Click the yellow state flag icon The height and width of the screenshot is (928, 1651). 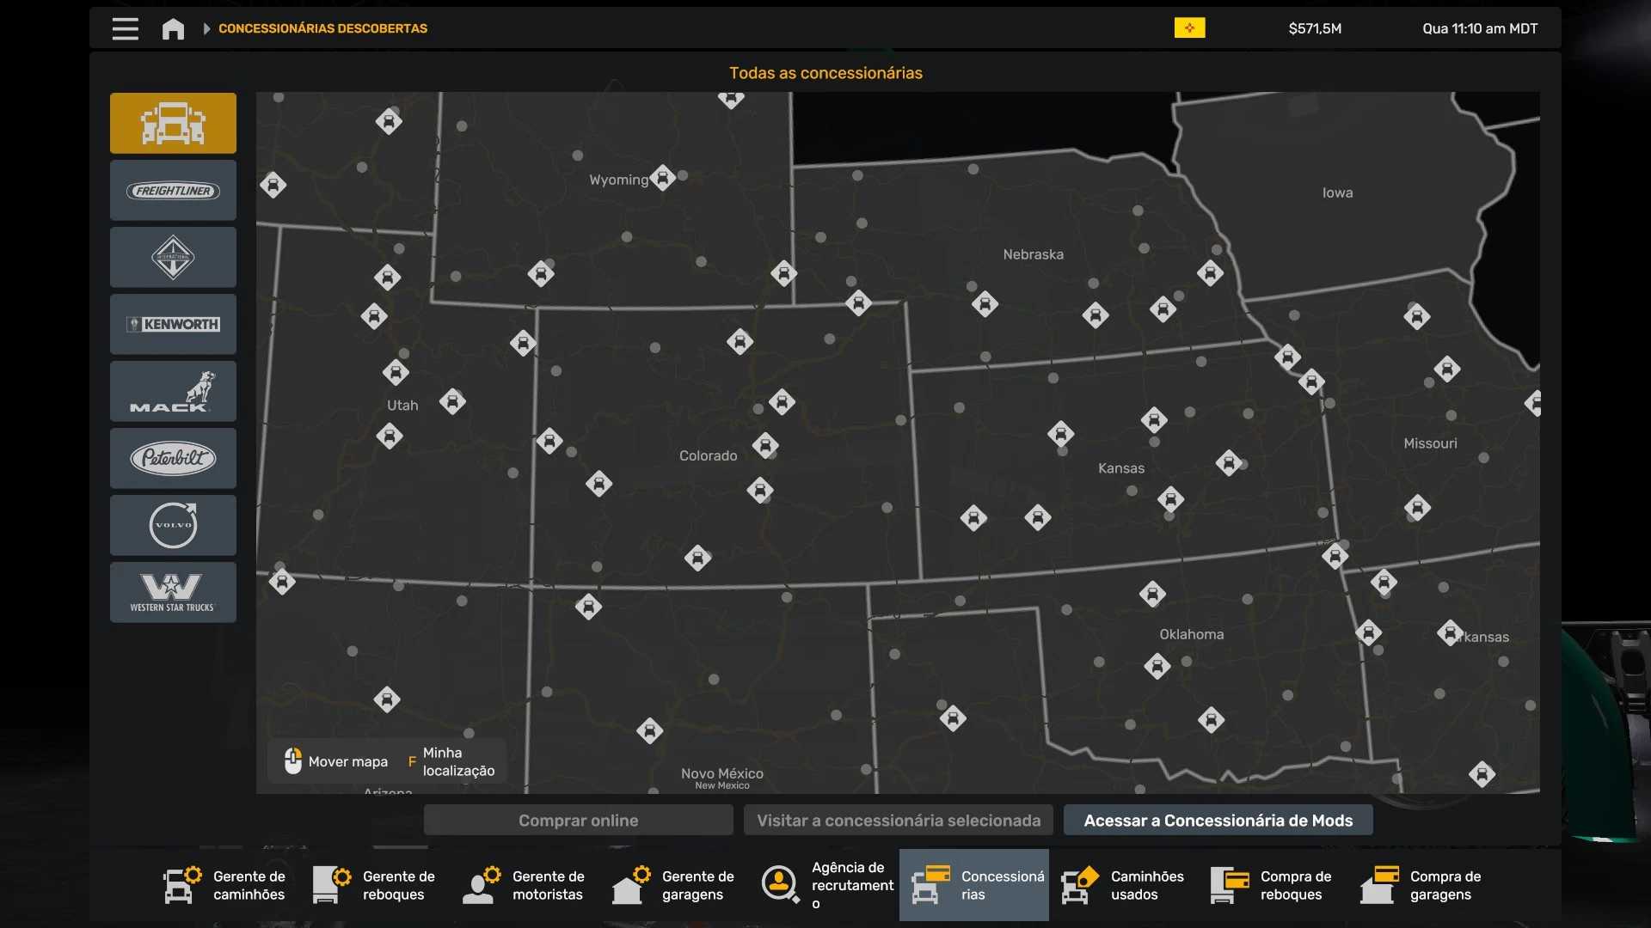click(1189, 28)
